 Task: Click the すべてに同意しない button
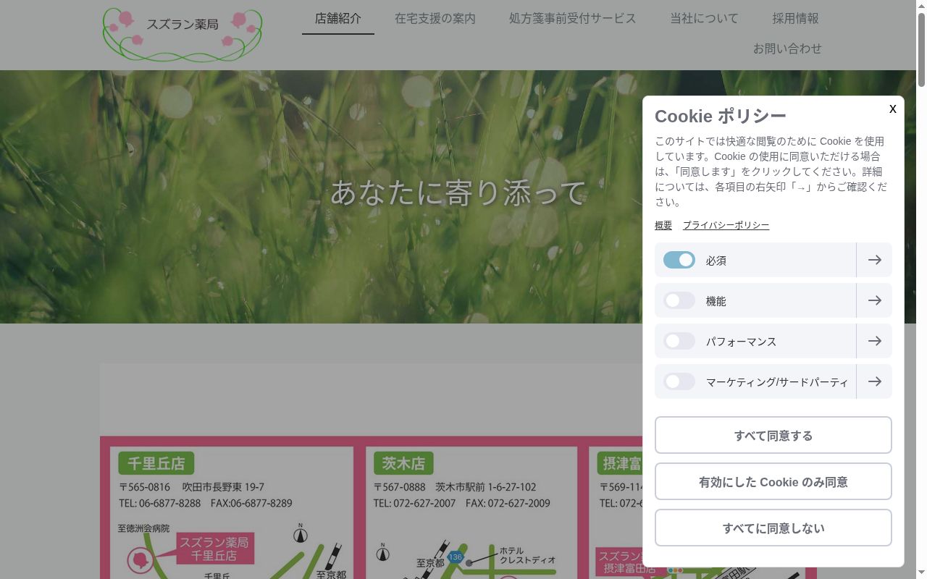(x=773, y=528)
